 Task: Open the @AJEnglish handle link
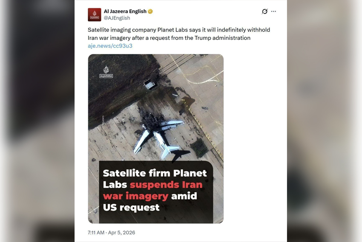pos(117,18)
